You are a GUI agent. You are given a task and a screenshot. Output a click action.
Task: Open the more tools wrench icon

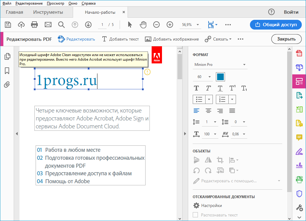(x=299, y=208)
